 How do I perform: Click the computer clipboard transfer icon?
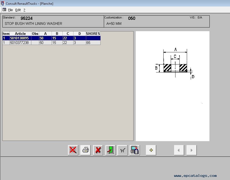[135, 150]
